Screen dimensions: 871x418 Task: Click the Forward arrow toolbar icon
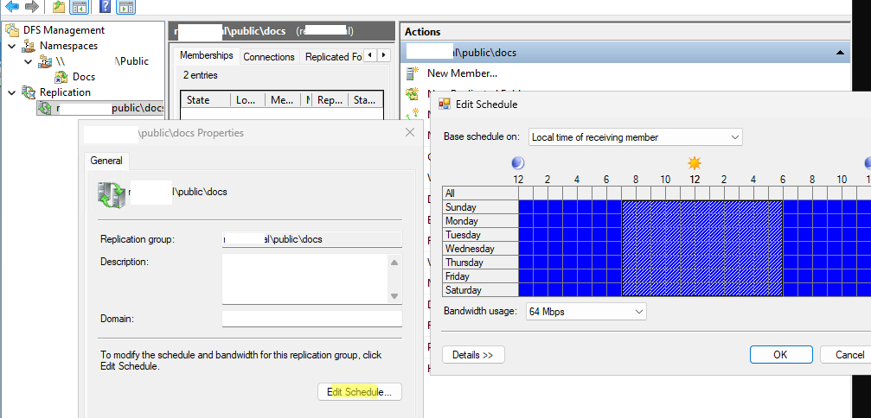tap(32, 7)
